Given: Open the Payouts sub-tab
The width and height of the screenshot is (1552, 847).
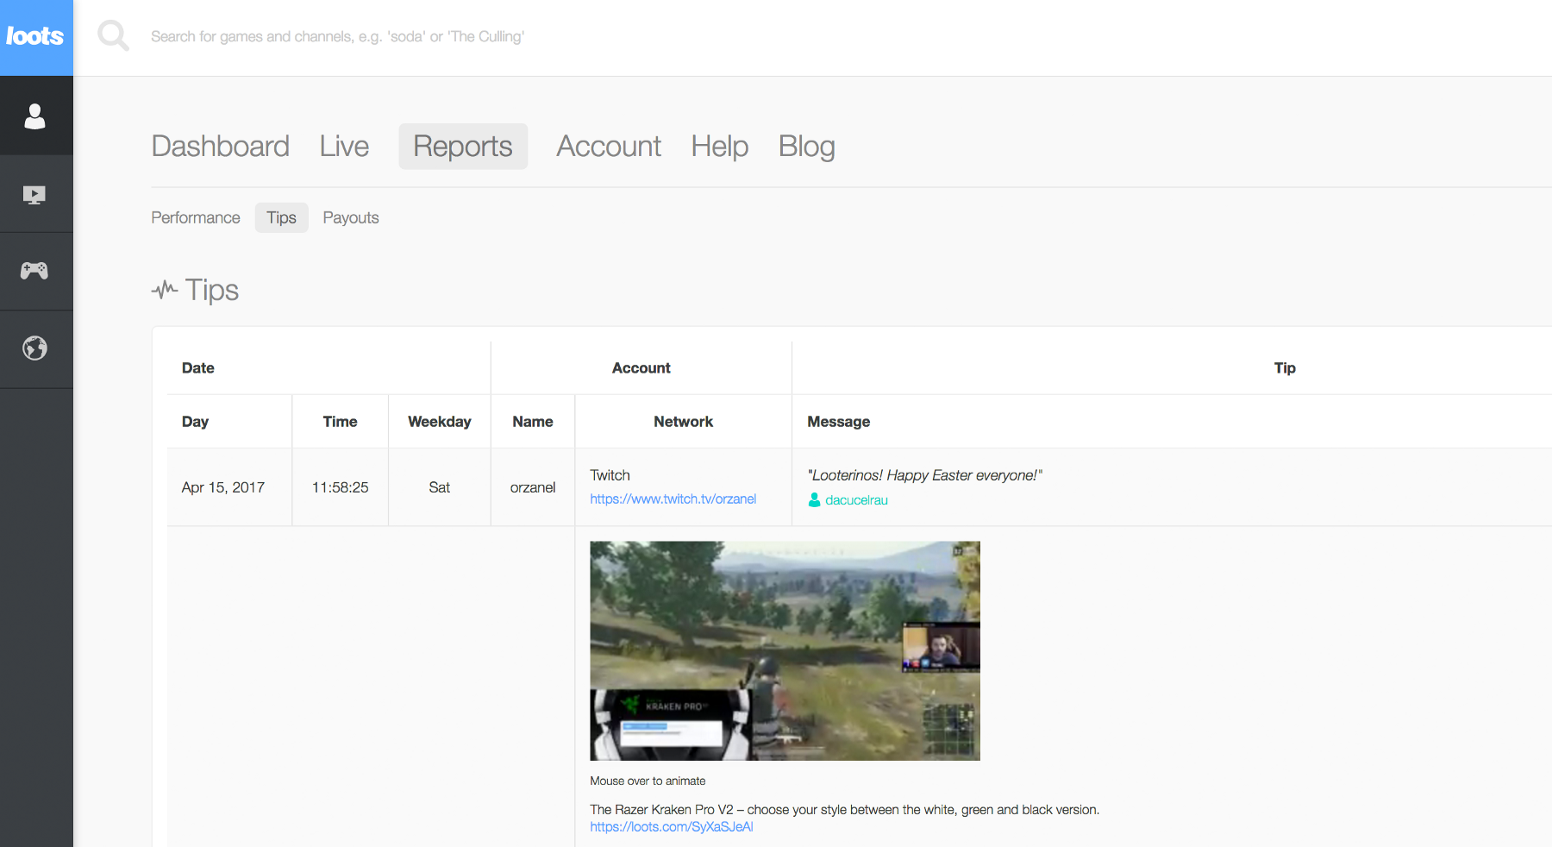Looking at the screenshot, I should coord(351,218).
